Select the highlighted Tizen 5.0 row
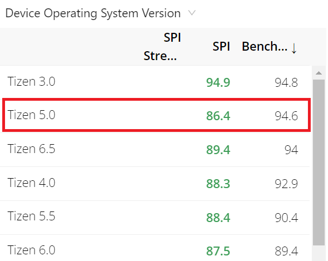This screenshot has height=261, width=328. pyautogui.click(x=156, y=115)
